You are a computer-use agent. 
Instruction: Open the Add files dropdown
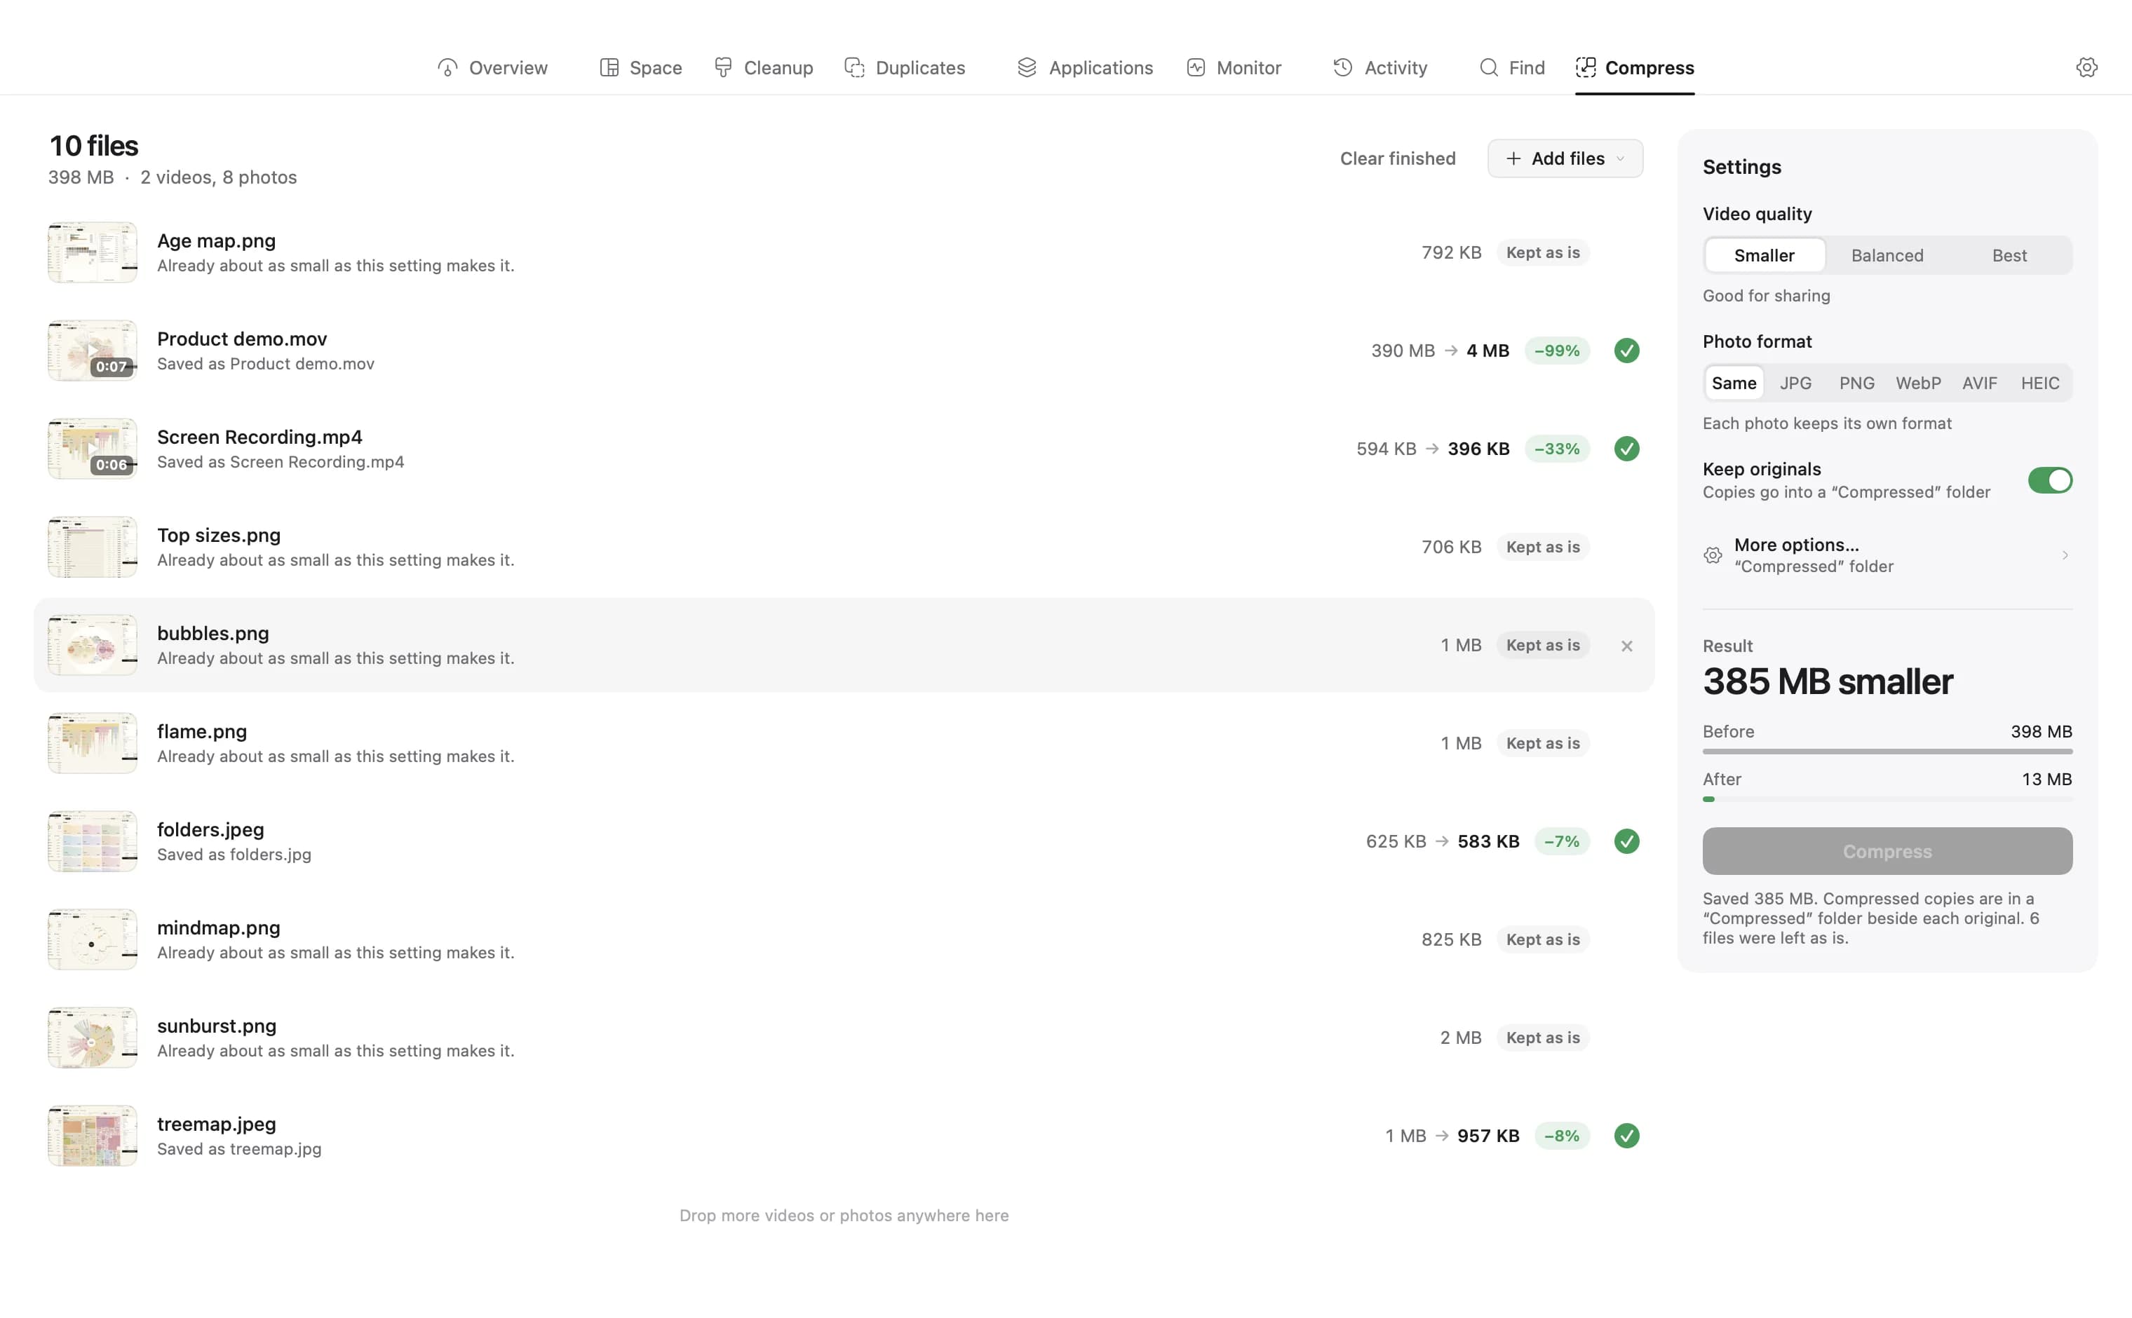coord(1565,158)
